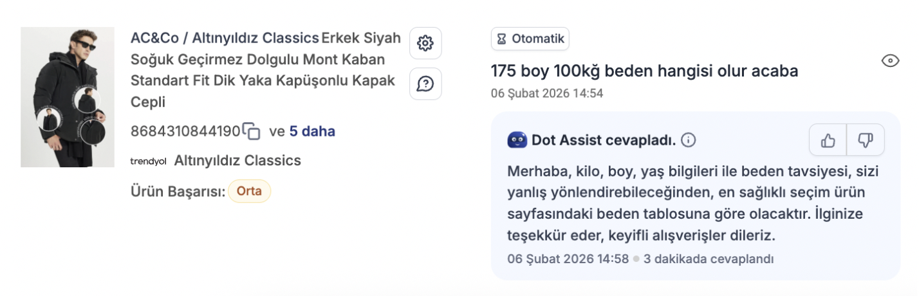The height and width of the screenshot is (296, 919).
Task: Copy the barcode with the copy icon
Action: (252, 131)
